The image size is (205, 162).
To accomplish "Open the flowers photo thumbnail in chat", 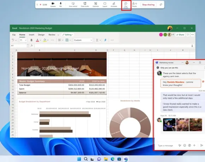I will [x=182, y=125].
